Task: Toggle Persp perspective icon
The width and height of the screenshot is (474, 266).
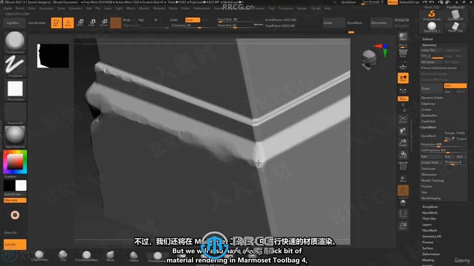Action: pos(403,54)
